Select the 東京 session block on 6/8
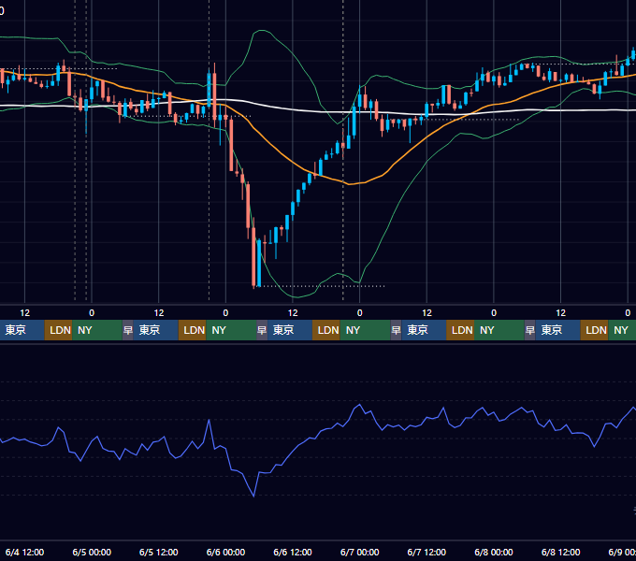The image size is (636, 561). (x=558, y=330)
